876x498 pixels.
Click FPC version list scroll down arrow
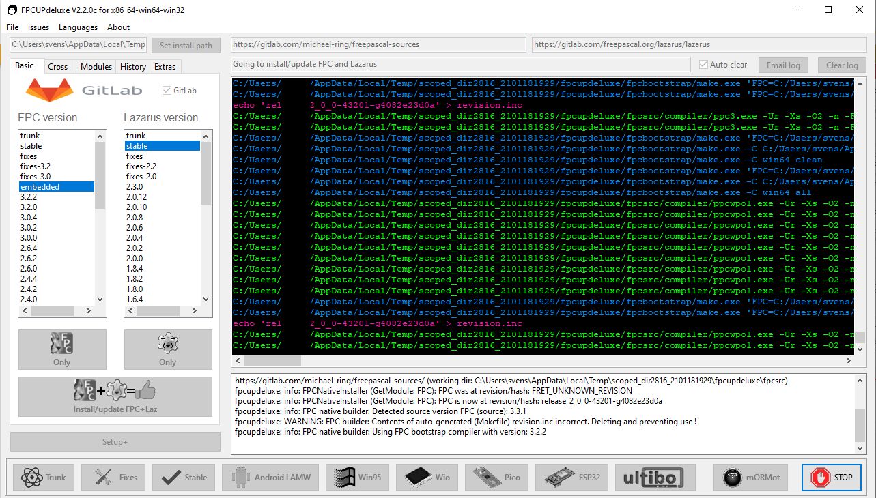pyautogui.click(x=100, y=299)
